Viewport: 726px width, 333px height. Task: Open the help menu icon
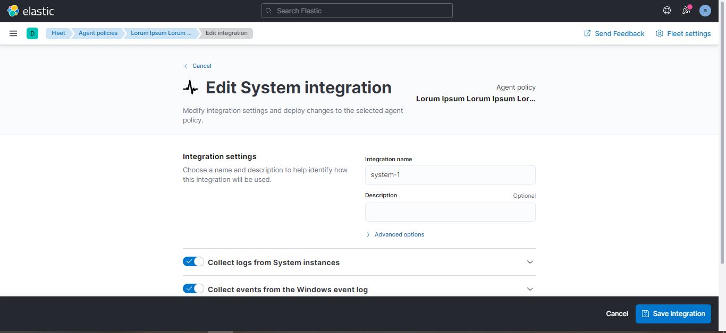pyautogui.click(x=667, y=11)
